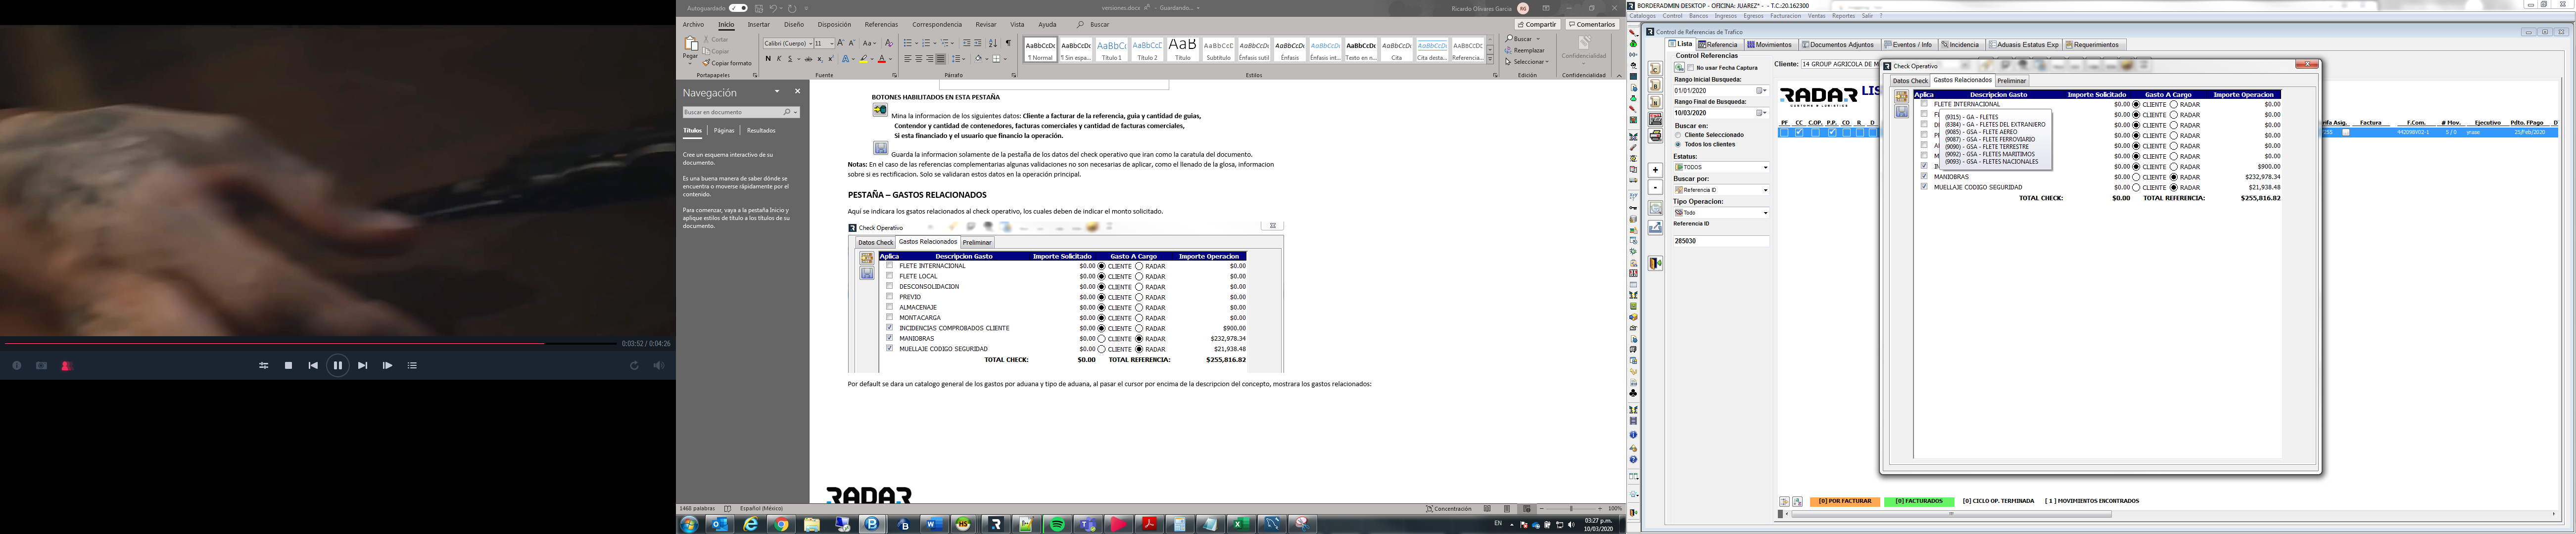This screenshot has width=2576, height=534.
Task: Click the media player snapshot camera icon
Action: point(41,366)
